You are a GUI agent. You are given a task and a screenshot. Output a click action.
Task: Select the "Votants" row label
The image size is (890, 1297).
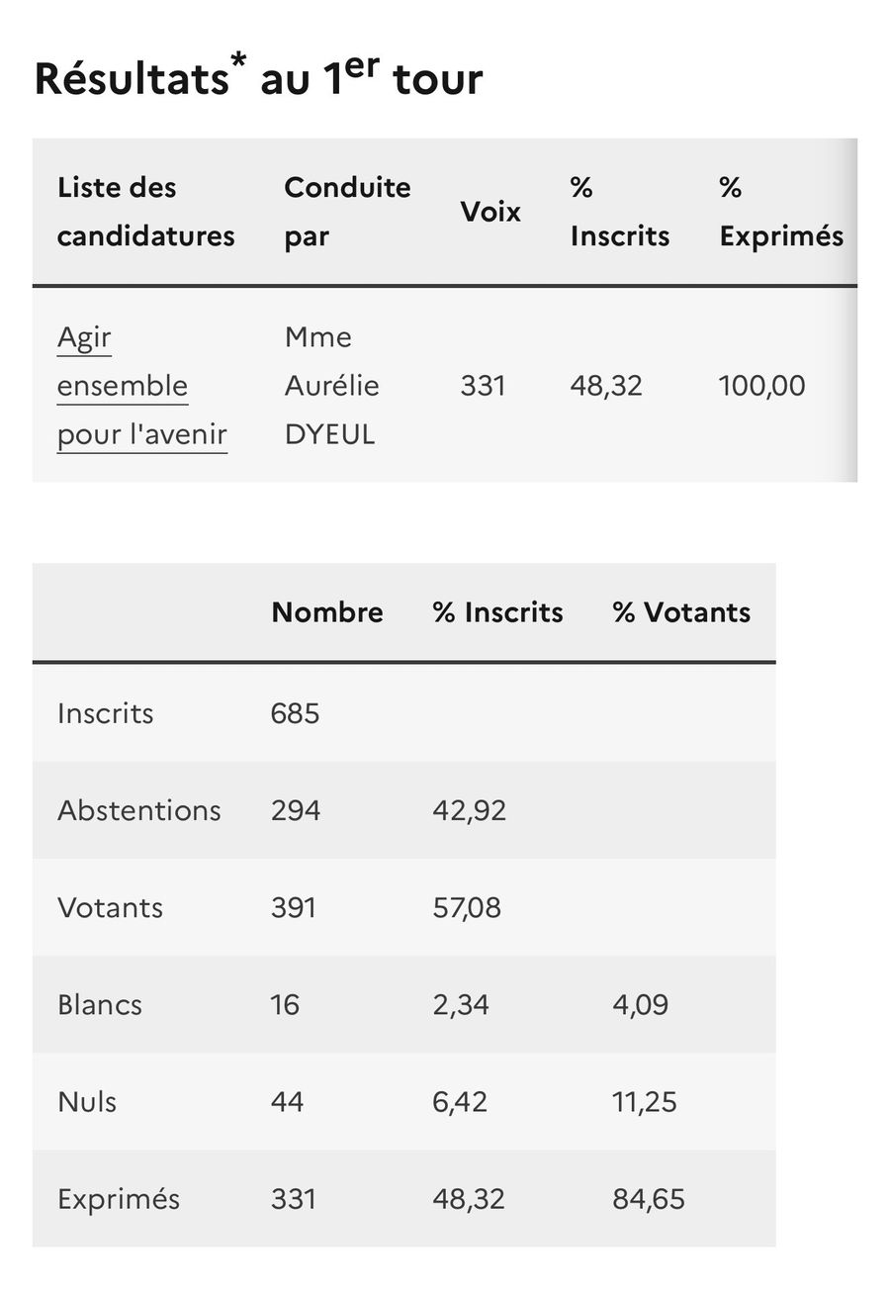tap(110, 907)
